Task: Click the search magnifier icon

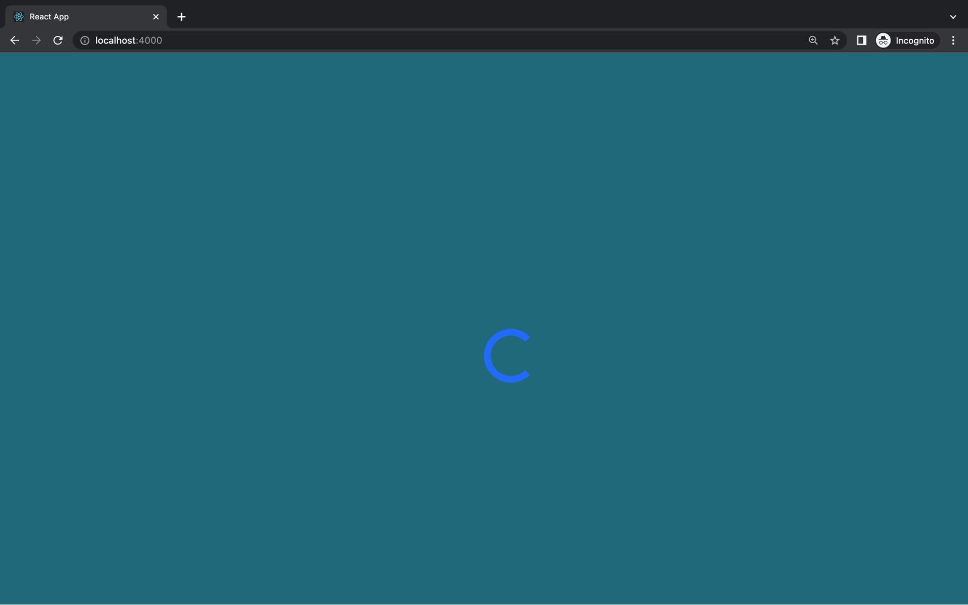Action: [x=813, y=40]
